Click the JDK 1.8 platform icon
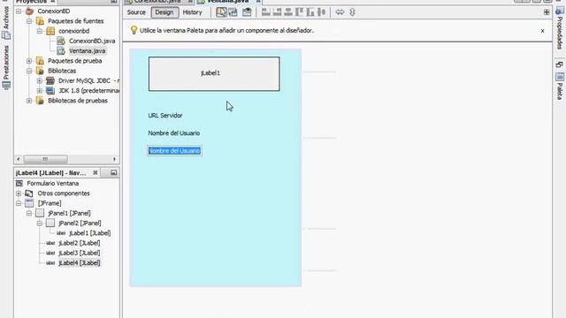The width and height of the screenshot is (566, 318). tap(50, 91)
